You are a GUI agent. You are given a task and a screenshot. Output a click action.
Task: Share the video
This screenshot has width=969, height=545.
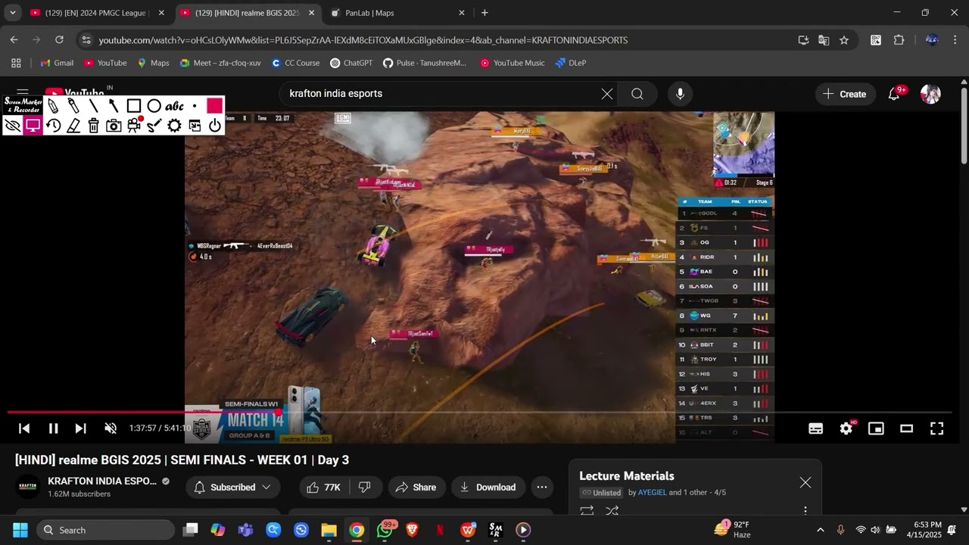[x=416, y=487]
